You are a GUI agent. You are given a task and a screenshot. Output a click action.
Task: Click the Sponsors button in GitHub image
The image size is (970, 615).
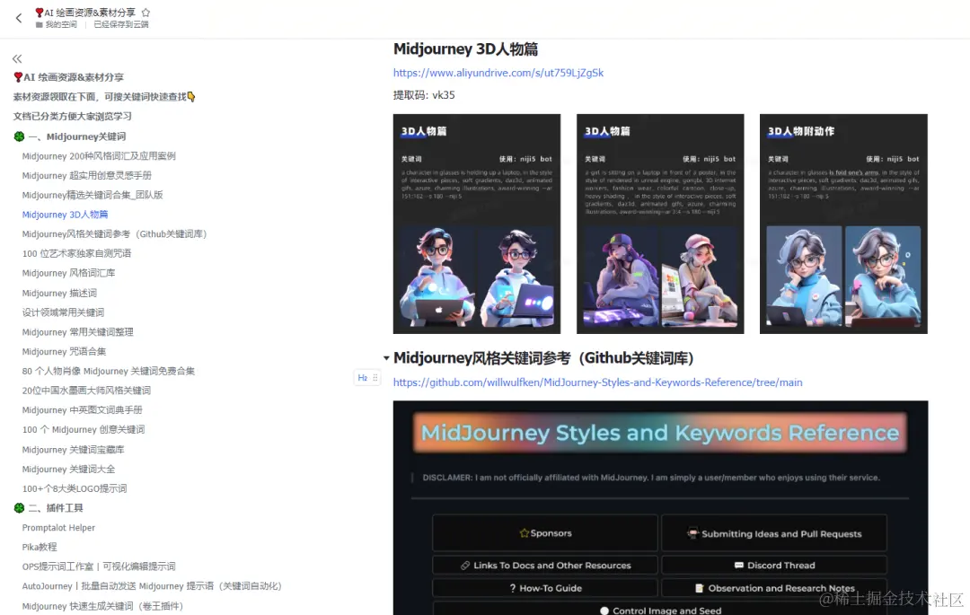(545, 532)
